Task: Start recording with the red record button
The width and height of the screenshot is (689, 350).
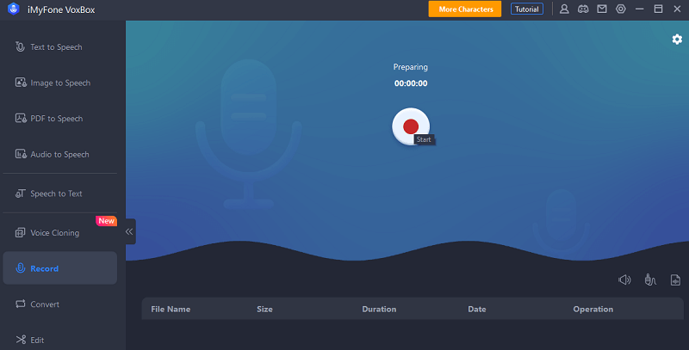Action: tap(411, 126)
